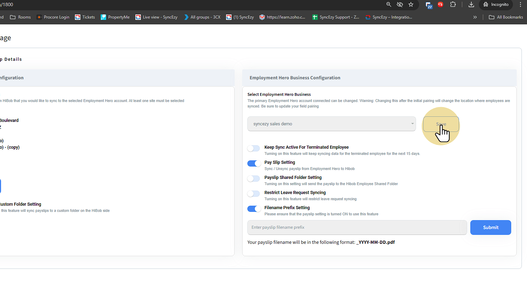The width and height of the screenshot is (527, 296).
Task: Open the PropertyMe bookmark
Action: (x=115, y=17)
